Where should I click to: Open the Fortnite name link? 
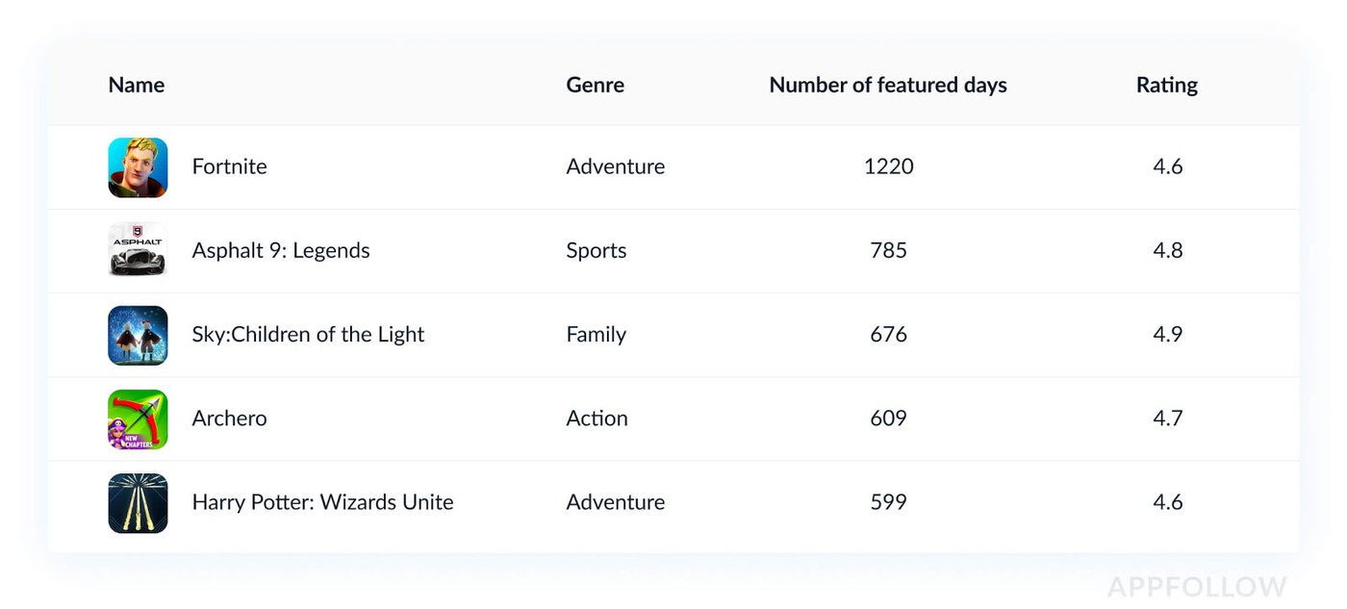[x=229, y=166]
